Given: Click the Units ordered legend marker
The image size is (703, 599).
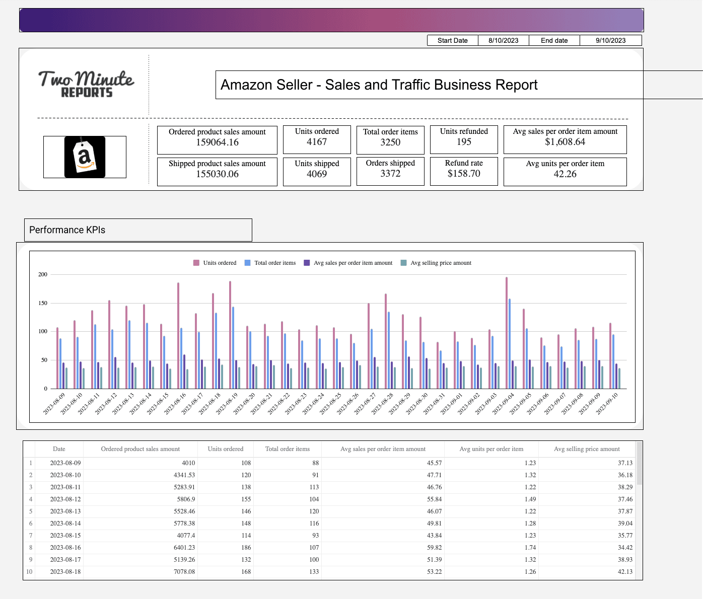Looking at the screenshot, I should 196,262.
